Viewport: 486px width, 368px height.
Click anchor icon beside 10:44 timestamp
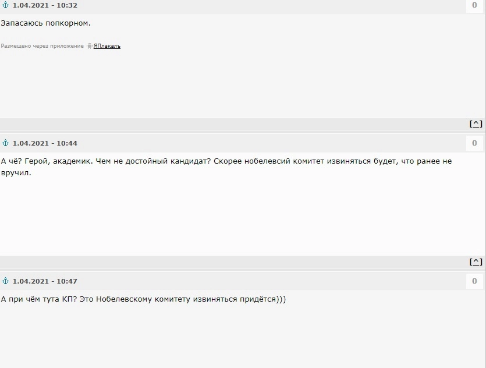6,143
